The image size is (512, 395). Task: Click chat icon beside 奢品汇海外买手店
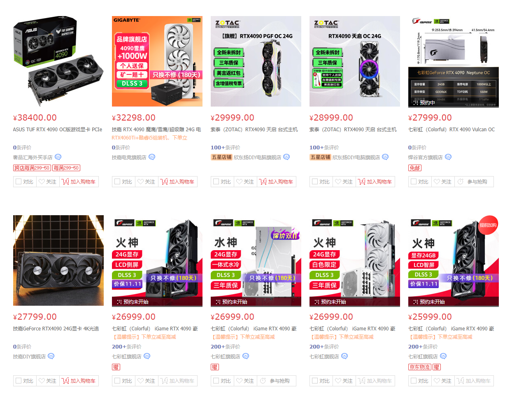(x=58, y=157)
